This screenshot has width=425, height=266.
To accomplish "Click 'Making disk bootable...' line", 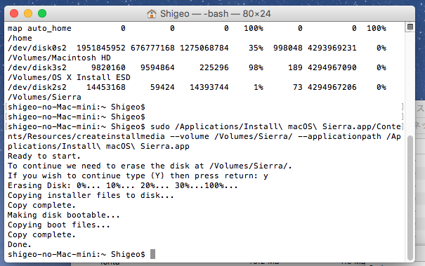I will click(x=64, y=215).
